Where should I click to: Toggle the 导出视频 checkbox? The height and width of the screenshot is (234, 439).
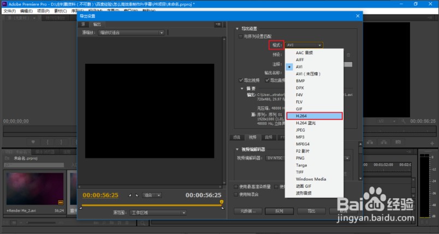tap(242, 80)
